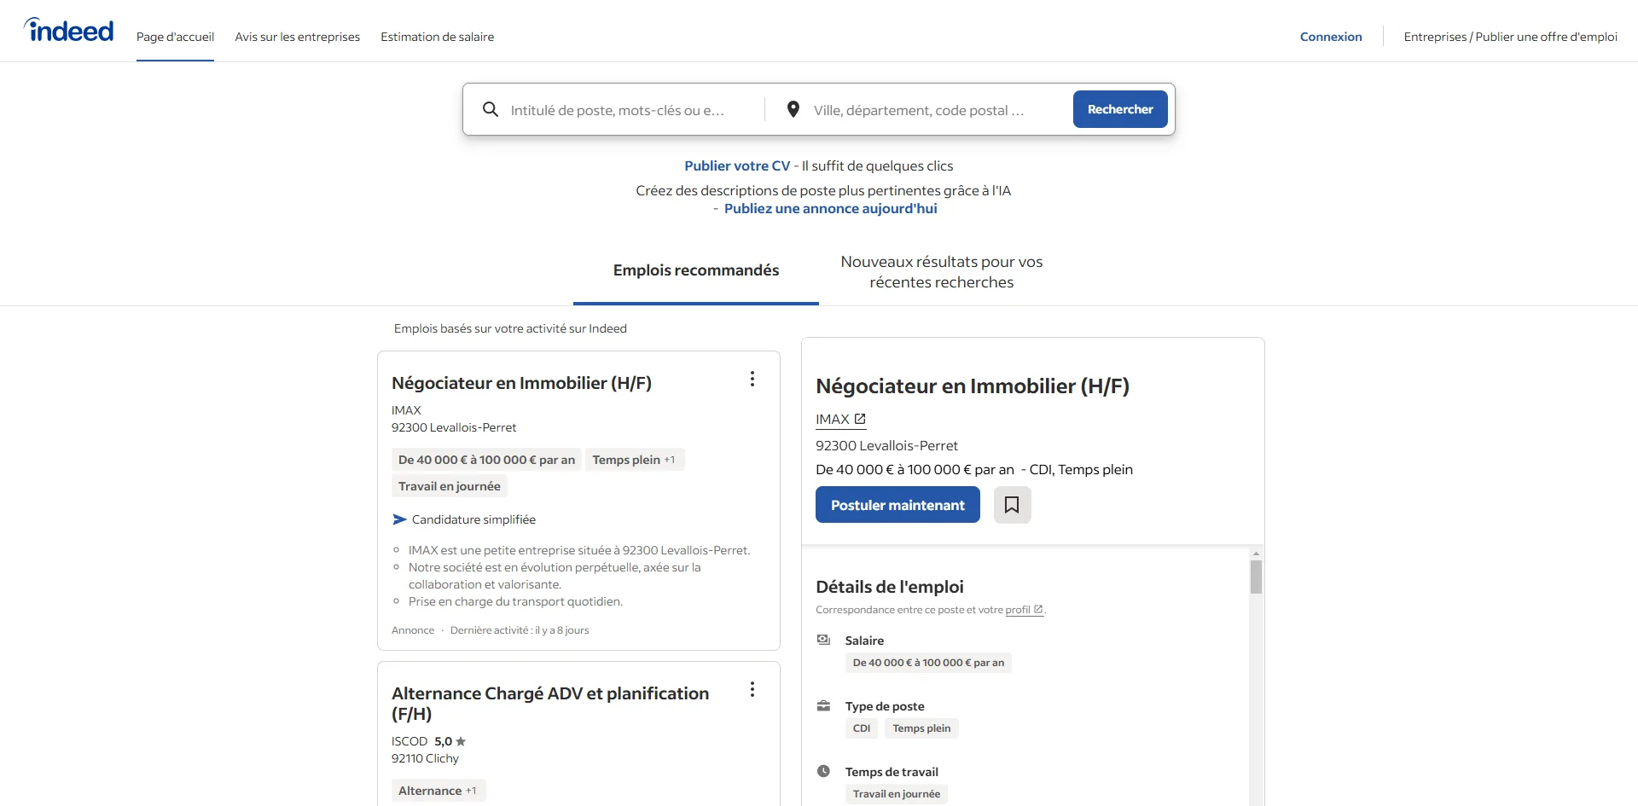Click Publier votre CV link
This screenshot has width=1638, height=806.
tap(737, 165)
